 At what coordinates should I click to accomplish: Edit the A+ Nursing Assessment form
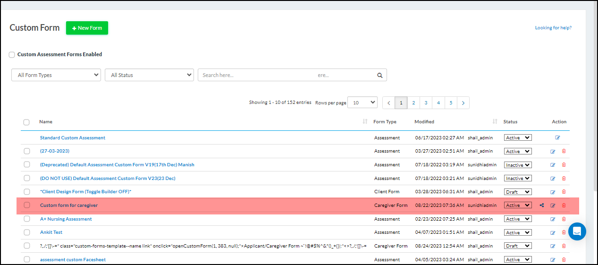click(553, 219)
